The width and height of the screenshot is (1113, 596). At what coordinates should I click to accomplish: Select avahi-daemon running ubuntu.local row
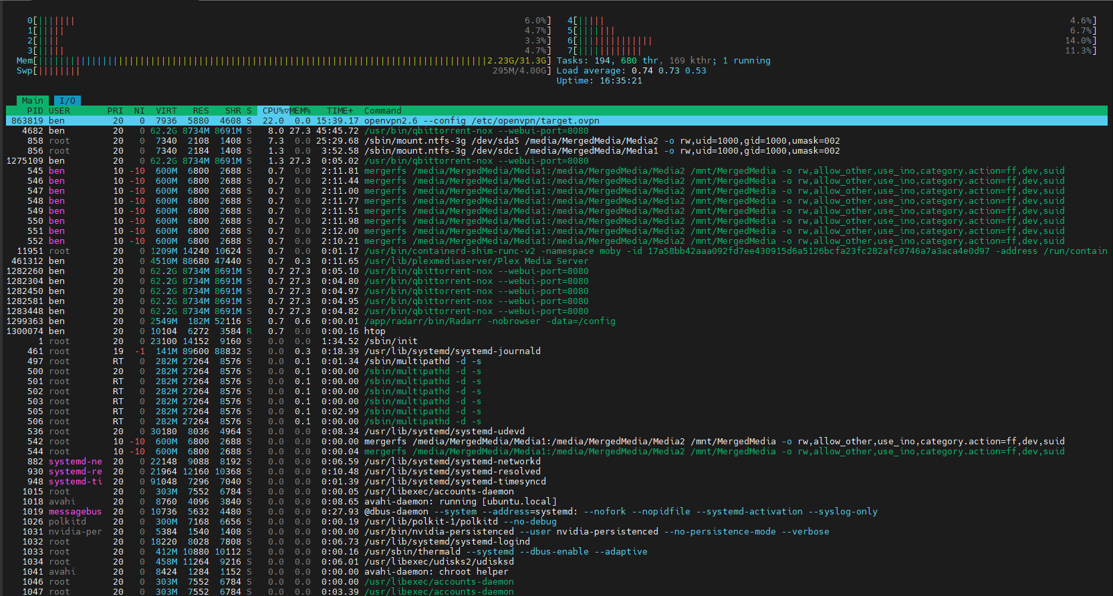[557, 502]
